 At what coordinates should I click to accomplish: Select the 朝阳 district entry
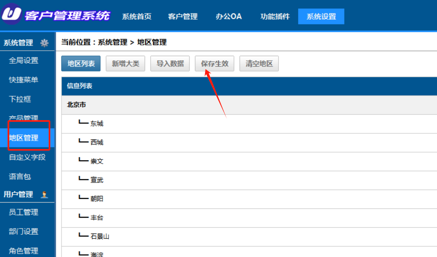[x=97, y=198]
